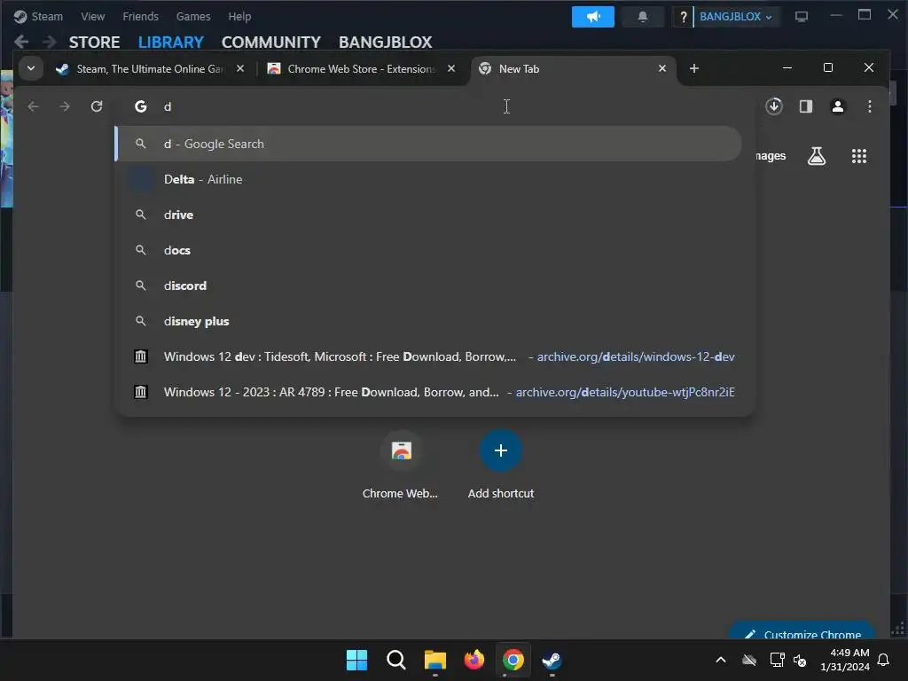Image resolution: width=908 pixels, height=681 pixels.
Task: Open a new Chrome tab with plus button
Action: click(x=693, y=68)
